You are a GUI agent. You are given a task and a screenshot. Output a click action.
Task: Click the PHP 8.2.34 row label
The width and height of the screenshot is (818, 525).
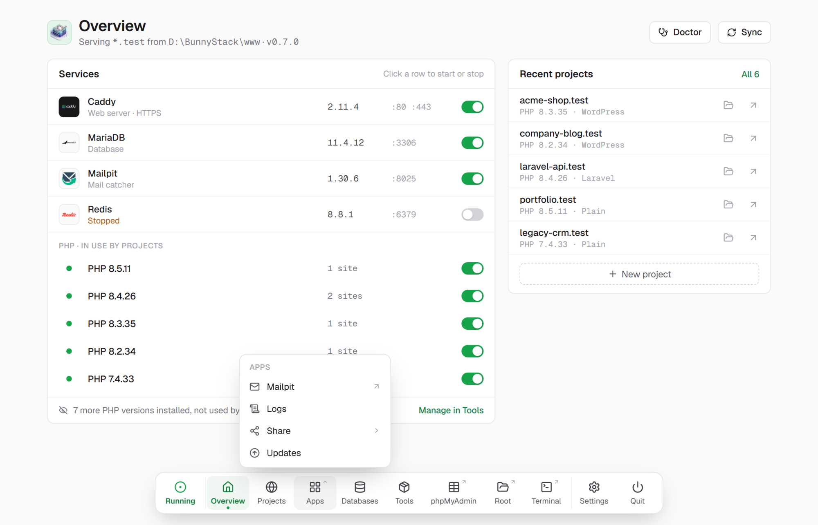click(112, 351)
